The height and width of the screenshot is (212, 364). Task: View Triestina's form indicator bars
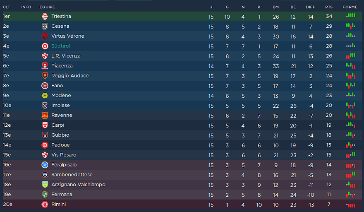click(x=351, y=16)
